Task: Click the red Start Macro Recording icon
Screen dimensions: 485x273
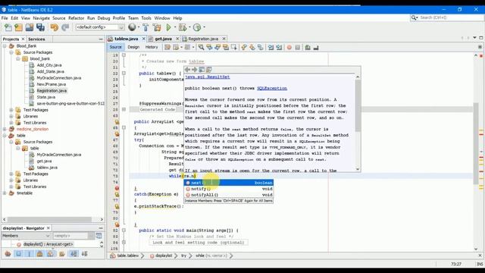Action: tap(289, 47)
